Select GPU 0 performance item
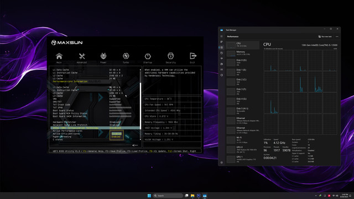The height and width of the screenshot is (199, 354). 242,150
